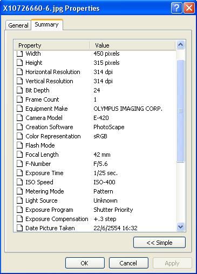Click the icon next to Frame Count

[x=20, y=99]
